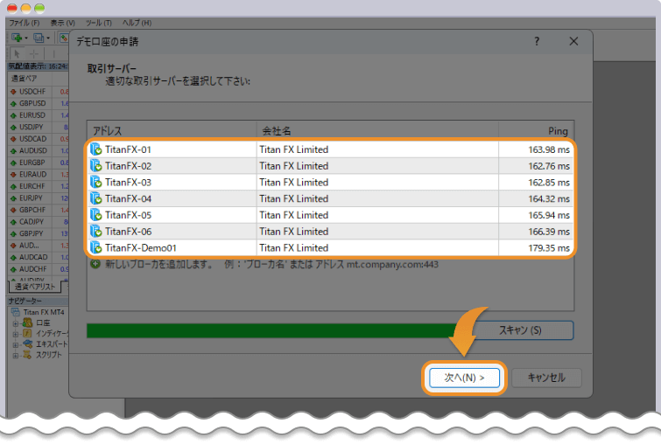
Task: Select EURUSD in the market watch
Action: 32,114
